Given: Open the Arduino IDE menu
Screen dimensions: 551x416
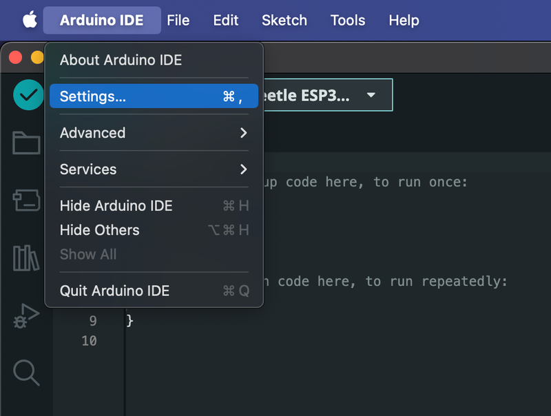Looking at the screenshot, I should click(x=102, y=20).
